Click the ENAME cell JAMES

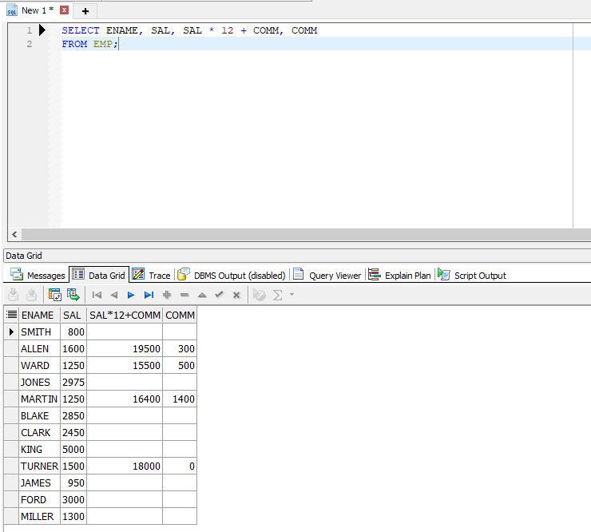point(40,483)
